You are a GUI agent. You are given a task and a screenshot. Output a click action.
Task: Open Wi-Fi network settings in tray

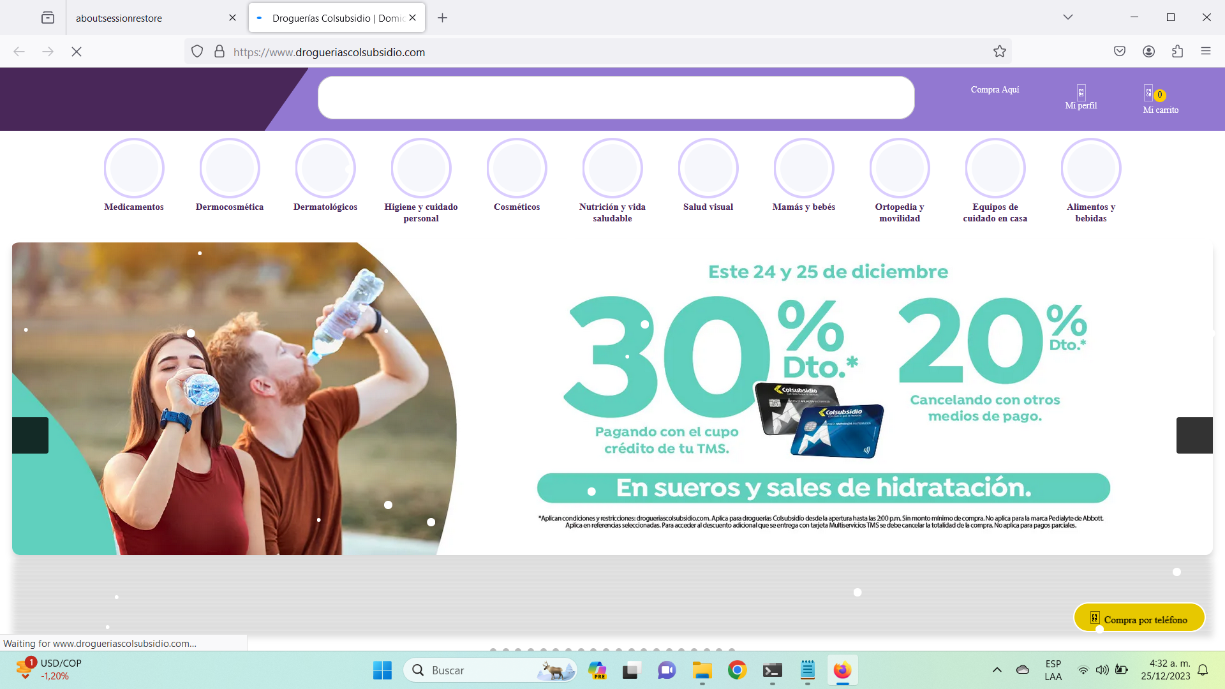pos(1083,670)
